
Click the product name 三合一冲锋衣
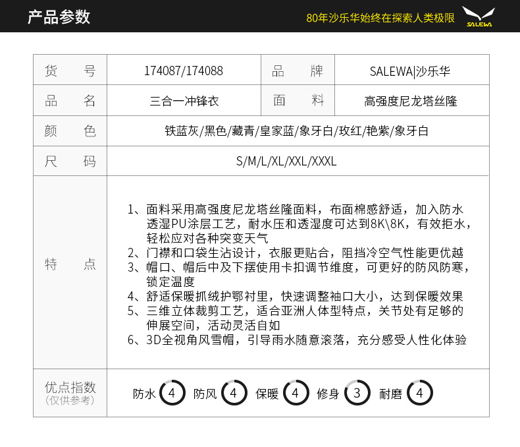(x=184, y=101)
